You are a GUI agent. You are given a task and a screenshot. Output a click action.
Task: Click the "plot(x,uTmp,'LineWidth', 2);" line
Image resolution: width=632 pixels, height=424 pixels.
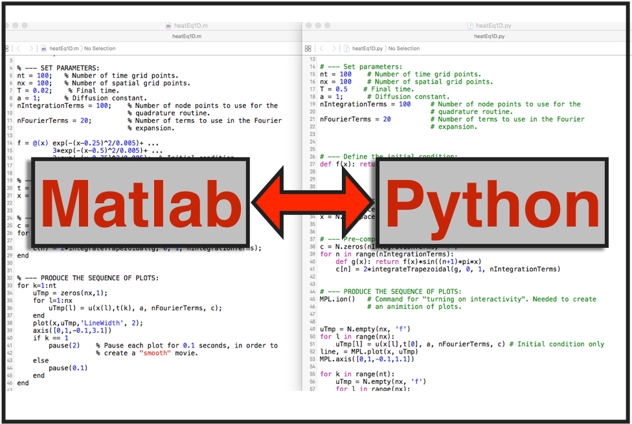(x=88, y=323)
